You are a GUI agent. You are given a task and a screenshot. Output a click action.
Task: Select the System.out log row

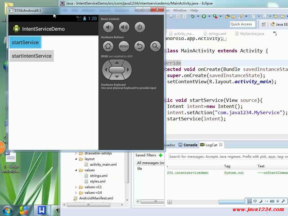[x=228, y=173]
